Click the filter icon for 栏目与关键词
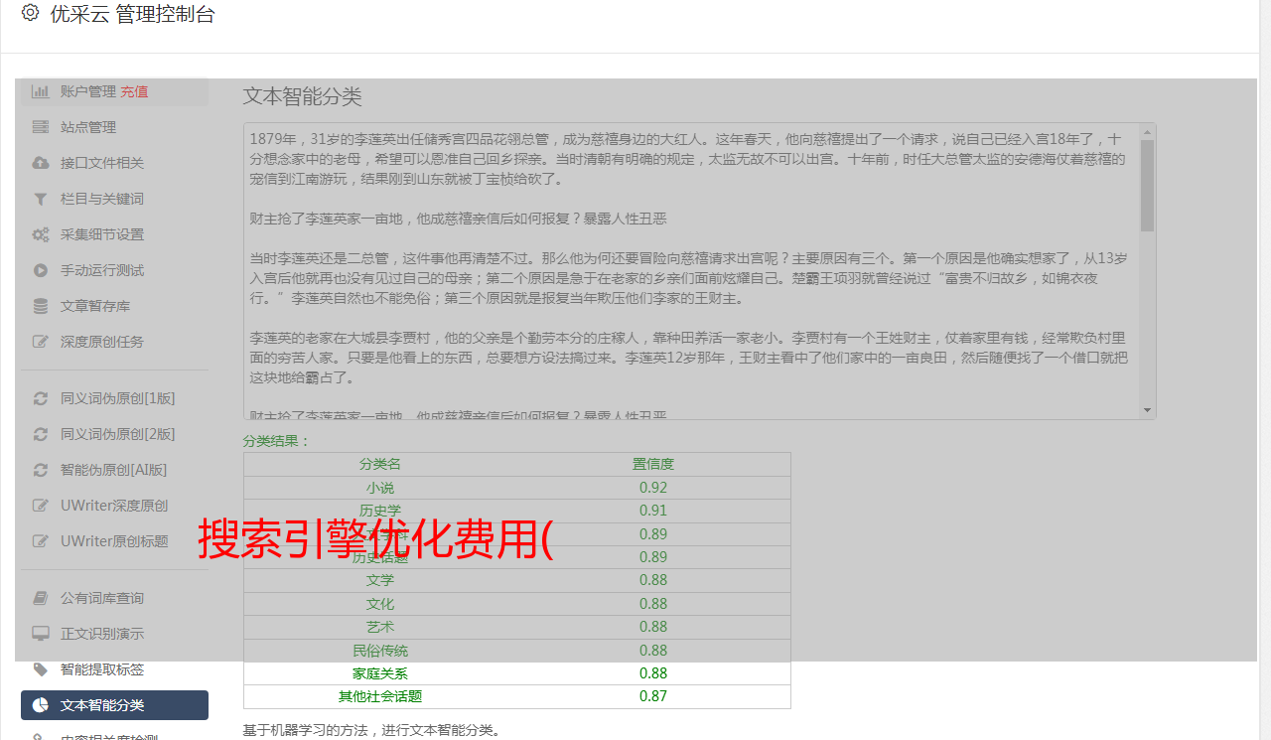The height and width of the screenshot is (740, 1271). [x=40, y=199]
